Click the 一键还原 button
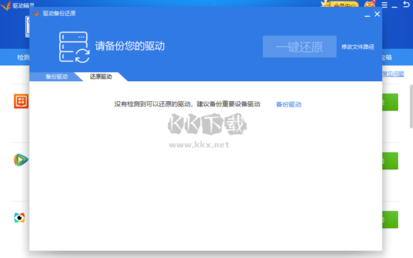Screen dimensions: 413x258 pos(299,47)
